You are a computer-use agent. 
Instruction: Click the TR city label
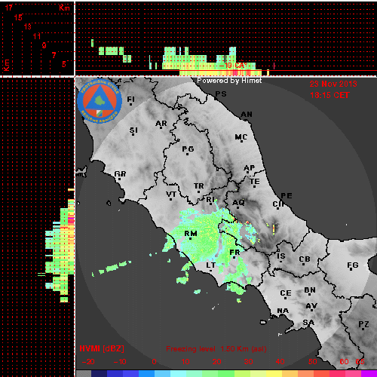199,186
